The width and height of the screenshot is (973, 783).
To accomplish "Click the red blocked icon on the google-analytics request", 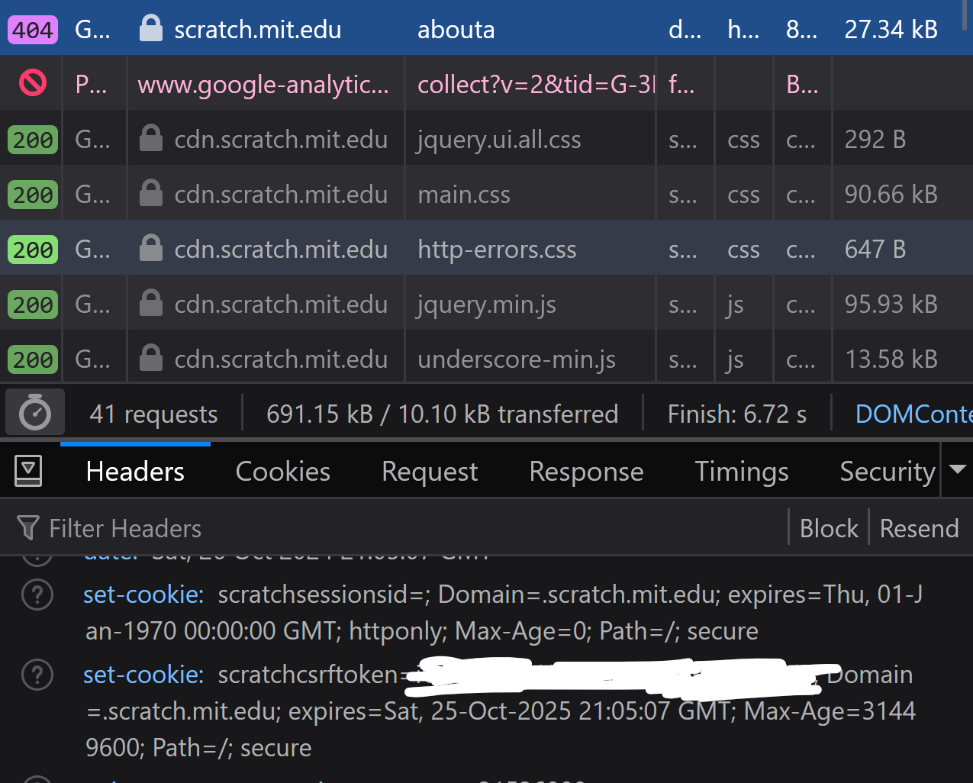I will tap(31, 84).
